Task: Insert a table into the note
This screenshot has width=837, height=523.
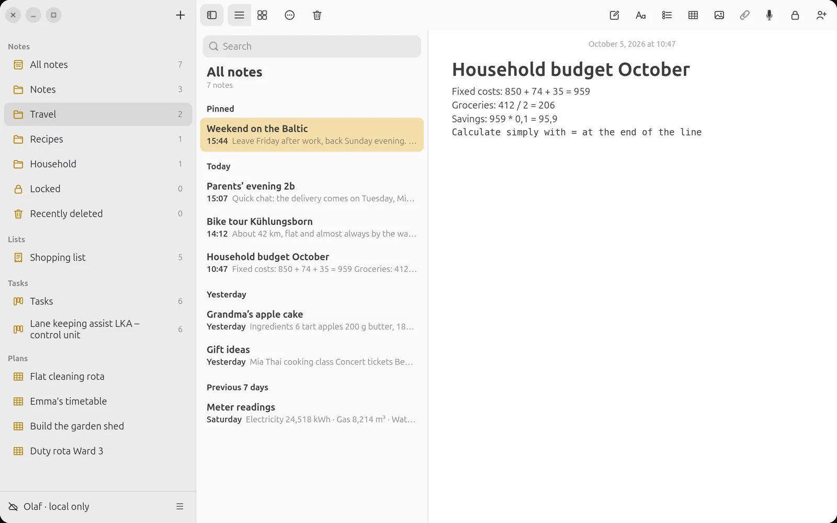Action: [x=693, y=15]
